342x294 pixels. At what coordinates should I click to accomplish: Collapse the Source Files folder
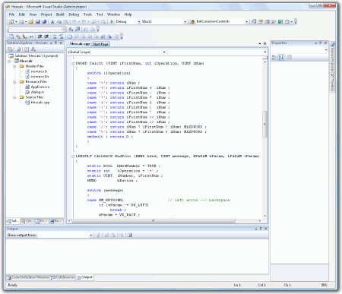(x=14, y=97)
